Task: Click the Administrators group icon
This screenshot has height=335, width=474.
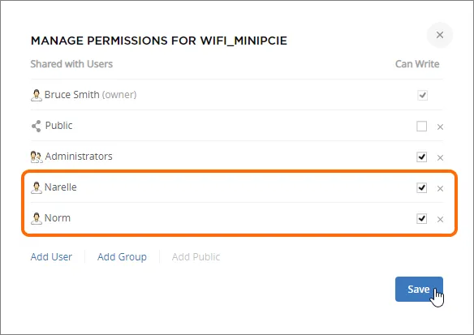Action: coord(37,157)
